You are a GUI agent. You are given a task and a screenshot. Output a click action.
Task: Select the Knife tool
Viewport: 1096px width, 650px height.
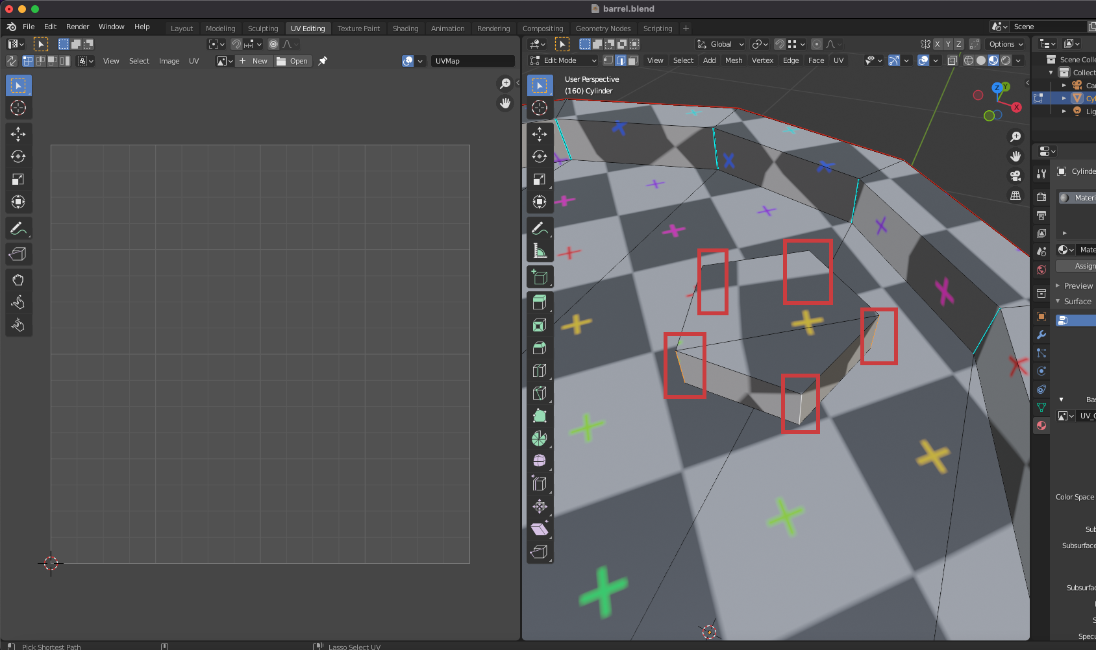[540, 393]
